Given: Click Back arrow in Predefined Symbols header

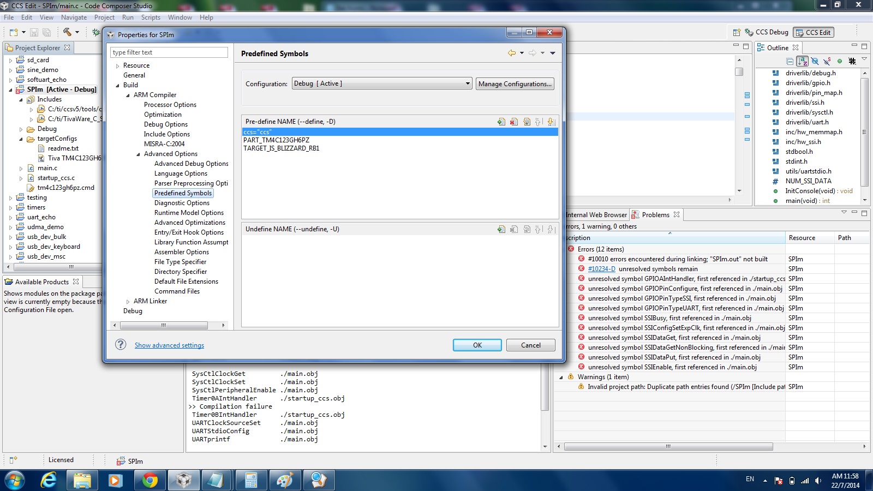Looking at the screenshot, I should 512,53.
